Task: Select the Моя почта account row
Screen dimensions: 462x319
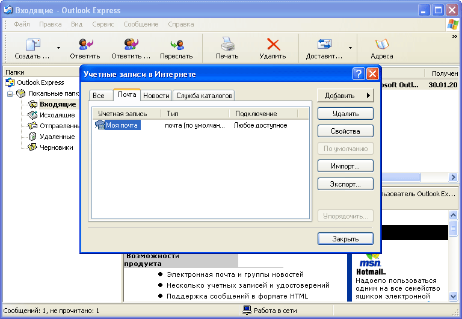Action: 200,125
